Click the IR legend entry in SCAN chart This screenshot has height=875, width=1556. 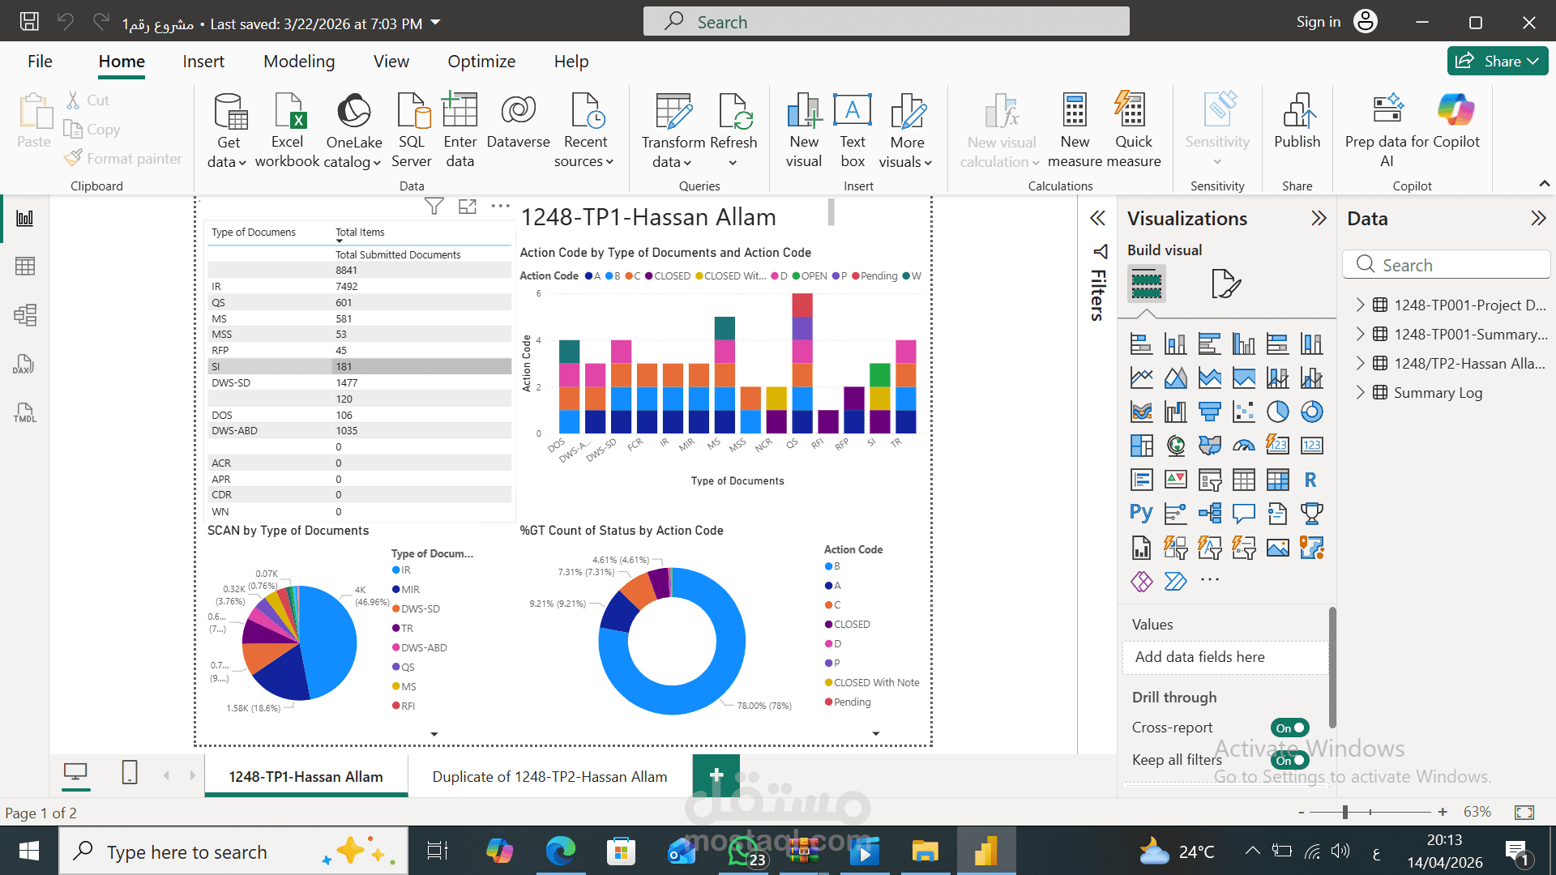tap(402, 570)
